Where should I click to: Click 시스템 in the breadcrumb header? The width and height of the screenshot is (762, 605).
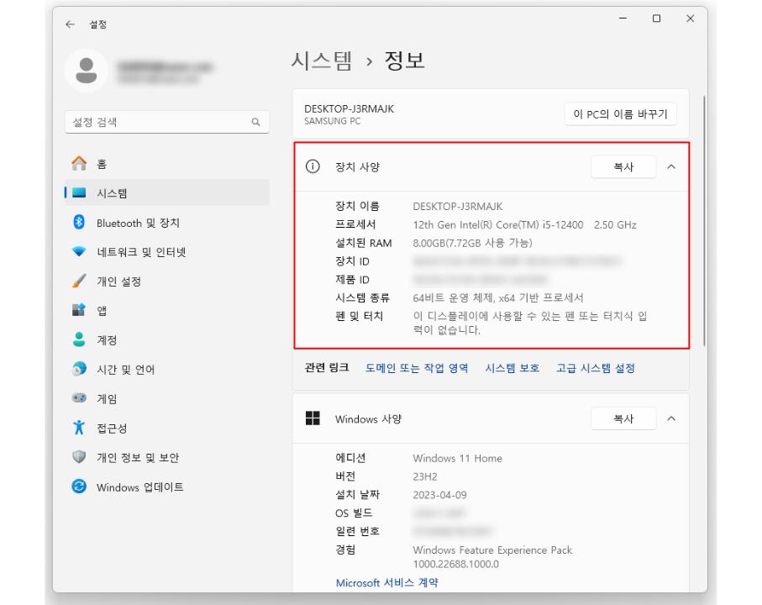322,60
